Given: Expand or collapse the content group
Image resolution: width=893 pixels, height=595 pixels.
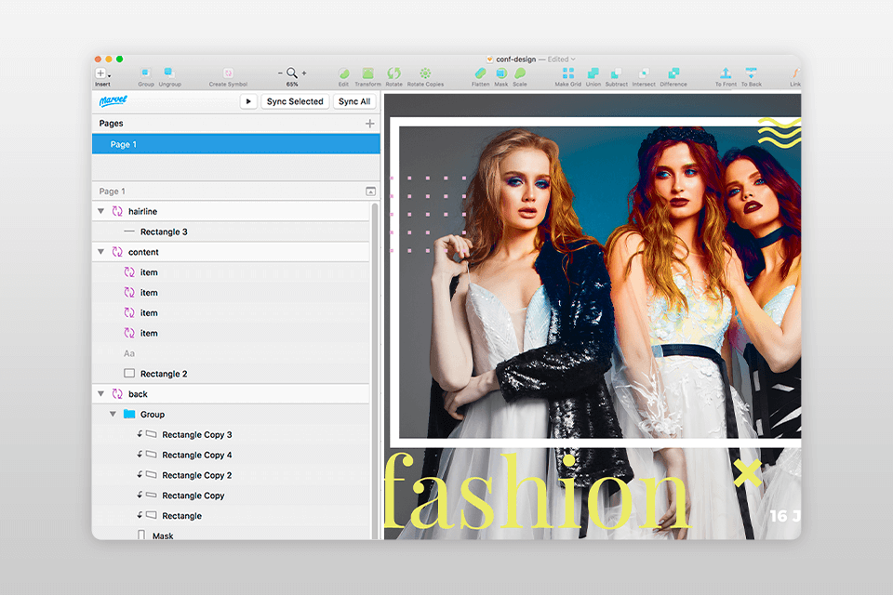Looking at the screenshot, I should pyautogui.click(x=100, y=251).
